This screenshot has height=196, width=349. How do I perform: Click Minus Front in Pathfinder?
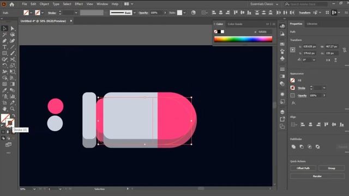click(302, 146)
